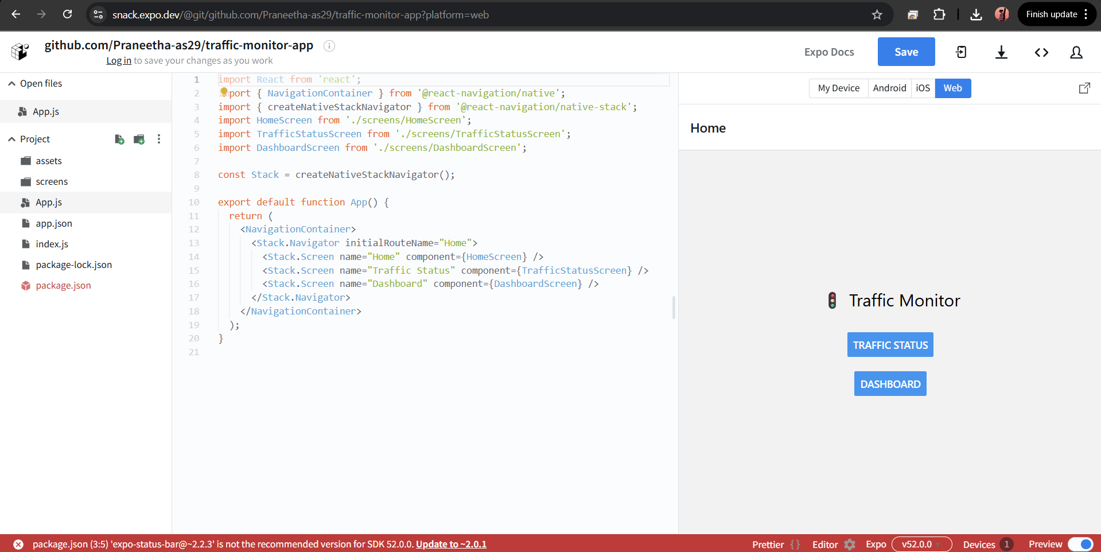
Task: Click line number 10 in editor gutter
Action: 194,202
